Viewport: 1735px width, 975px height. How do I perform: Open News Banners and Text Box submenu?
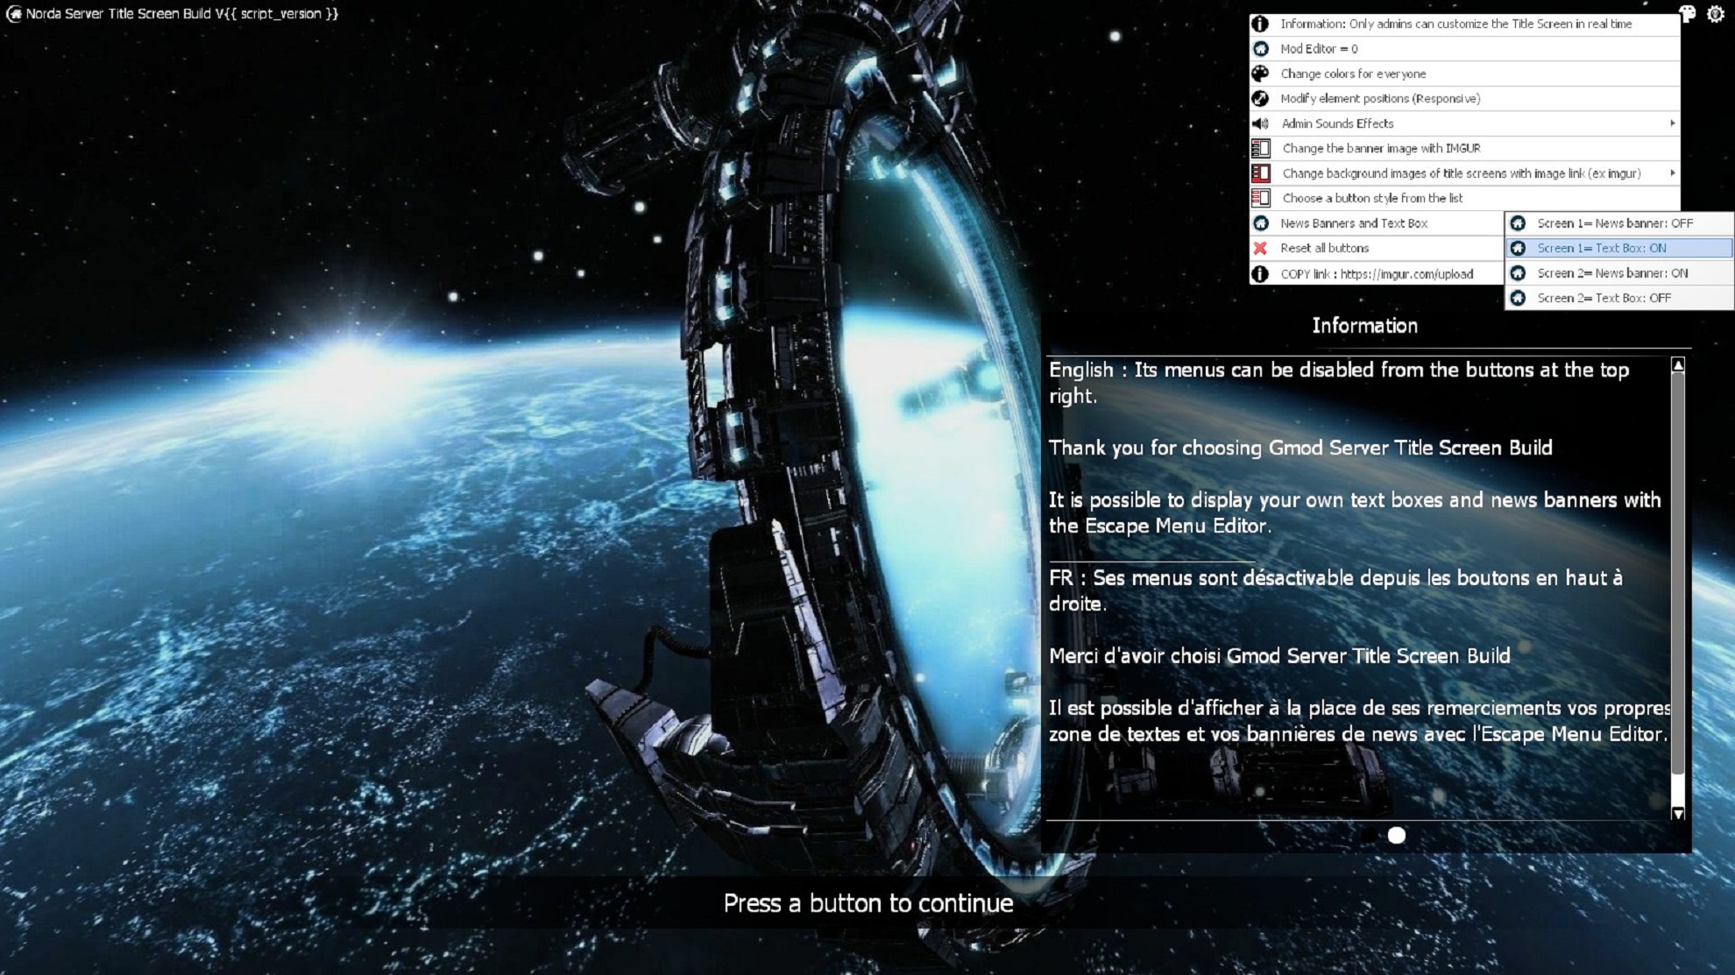pyautogui.click(x=1354, y=223)
